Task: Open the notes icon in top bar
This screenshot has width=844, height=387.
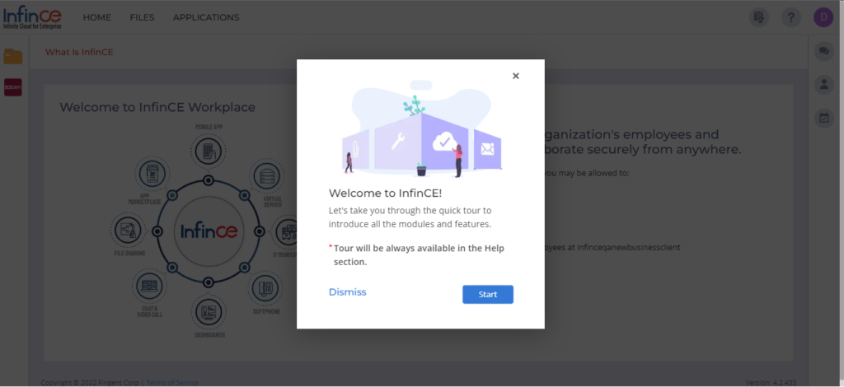Action: click(x=759, y=18)
